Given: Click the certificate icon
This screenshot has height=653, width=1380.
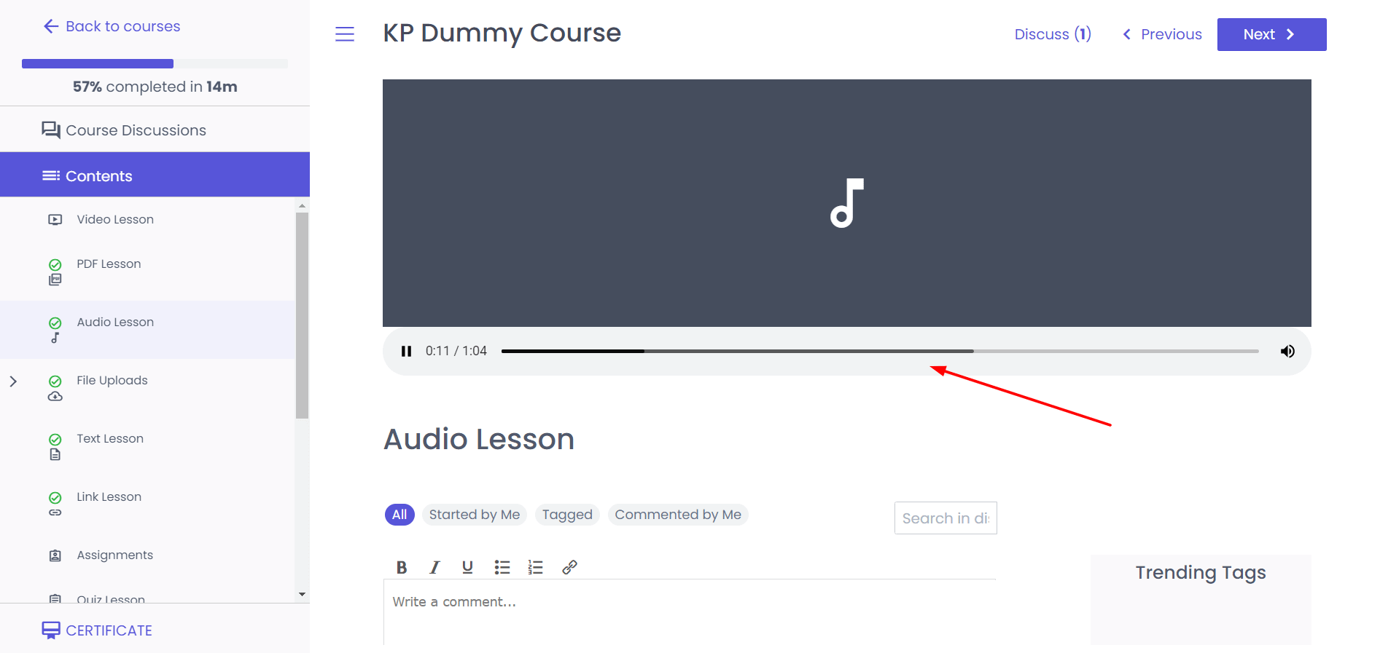Looking at the screenshot, I should click(x=51, y=630).
